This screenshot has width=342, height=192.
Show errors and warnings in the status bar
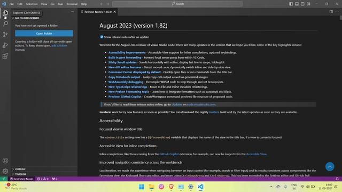pos(43,179)
